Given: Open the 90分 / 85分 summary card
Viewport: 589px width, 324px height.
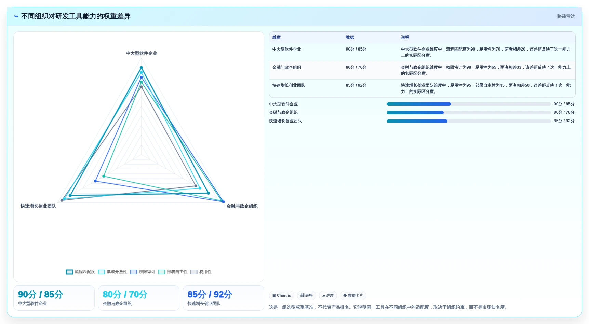Looking at the screenshot, I should [54, 298].
